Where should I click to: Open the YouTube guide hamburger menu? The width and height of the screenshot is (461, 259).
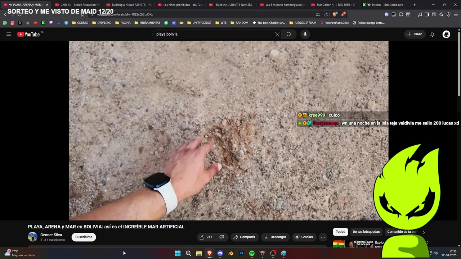coord(9,34)
